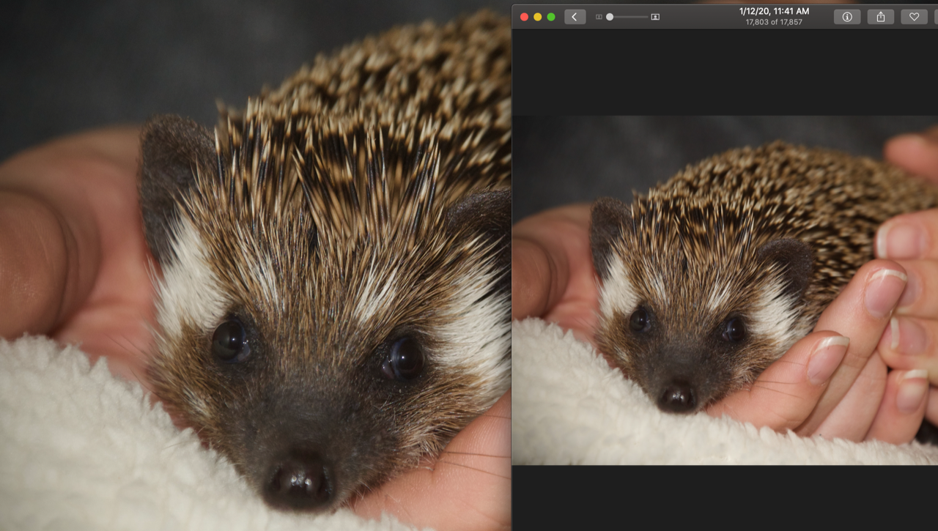Close the Photos window with the red button

click(524, 17)
